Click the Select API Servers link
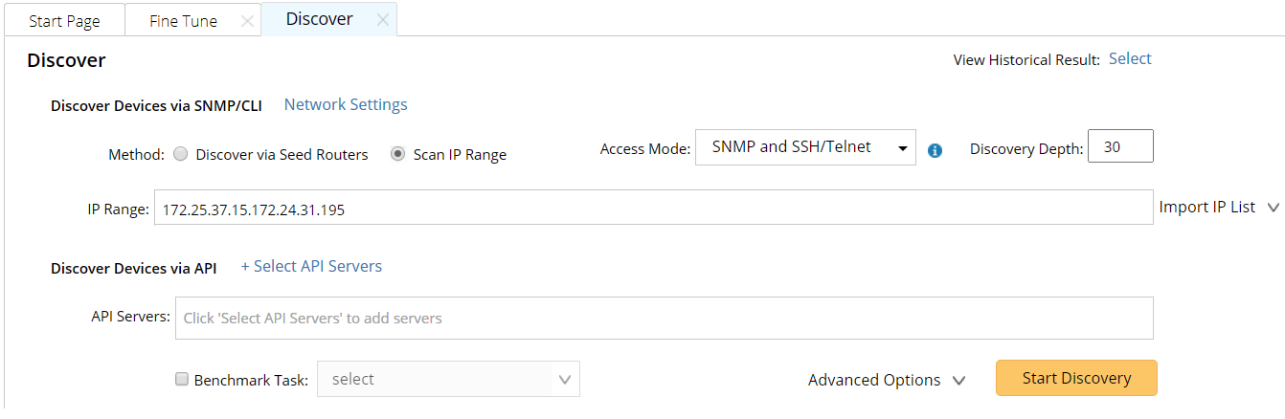This screenshot has height=419, width=1285. click(311, 266)
